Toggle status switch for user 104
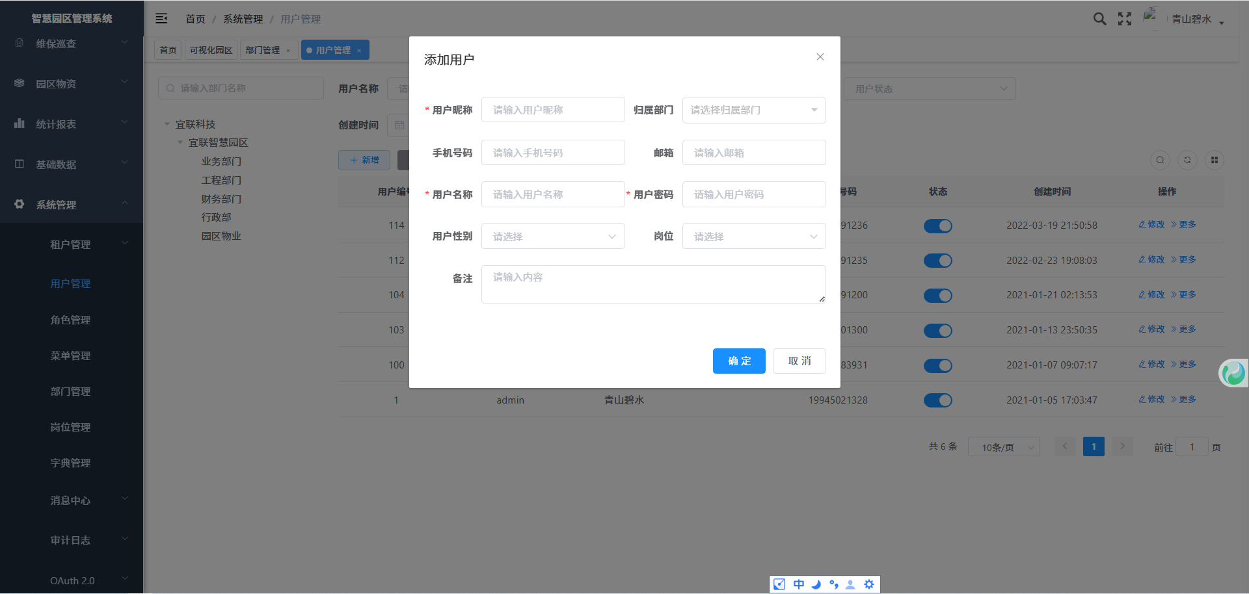Viewport: 1249px width, 594px height. (937, 296)
